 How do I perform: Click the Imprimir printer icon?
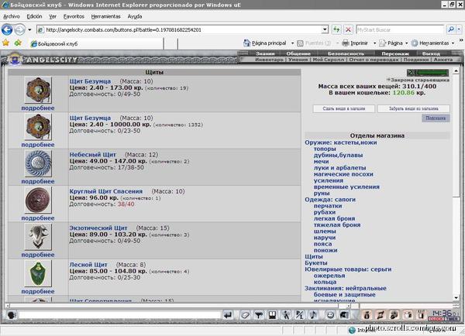[x=346, y=43]
